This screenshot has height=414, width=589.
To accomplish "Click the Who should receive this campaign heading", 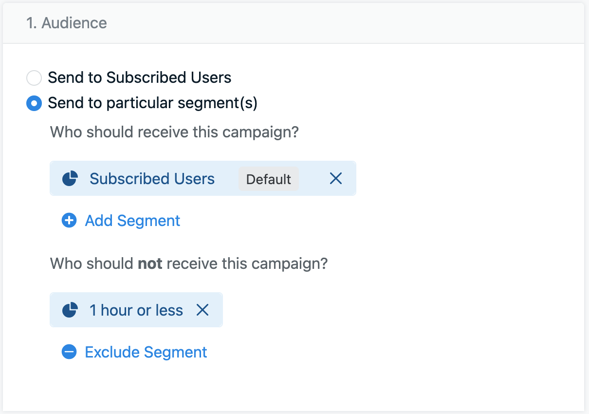I will [174, 132].
